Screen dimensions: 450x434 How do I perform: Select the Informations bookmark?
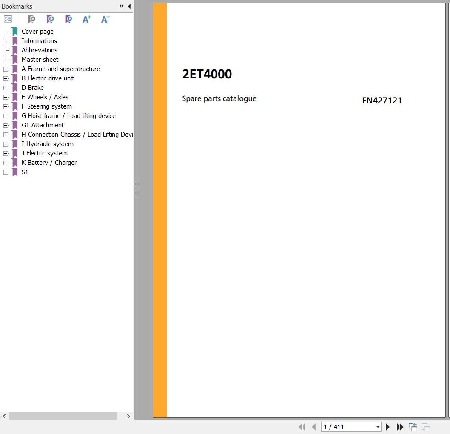[x=39, y=41]
